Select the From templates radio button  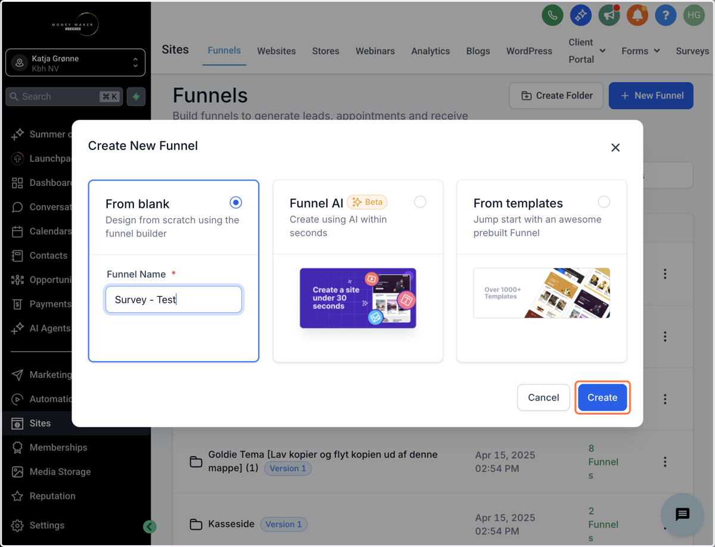point(604,202)
